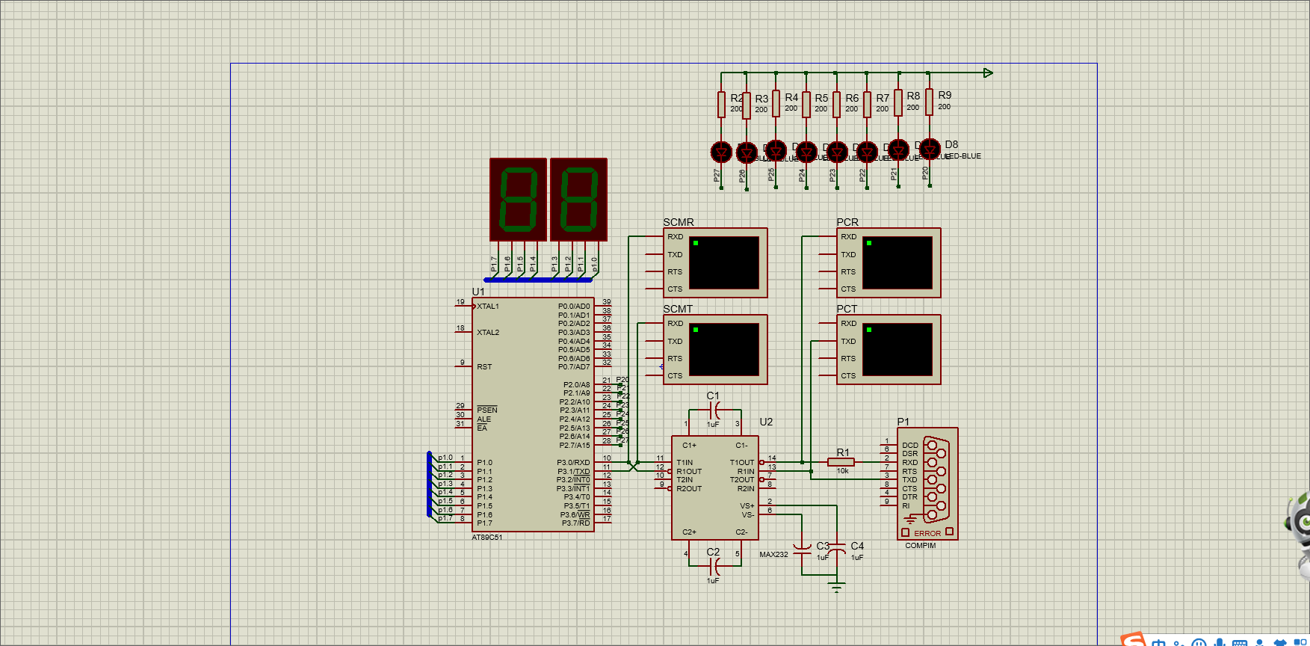Click the PCT terminal name label

tap(847, 309)
